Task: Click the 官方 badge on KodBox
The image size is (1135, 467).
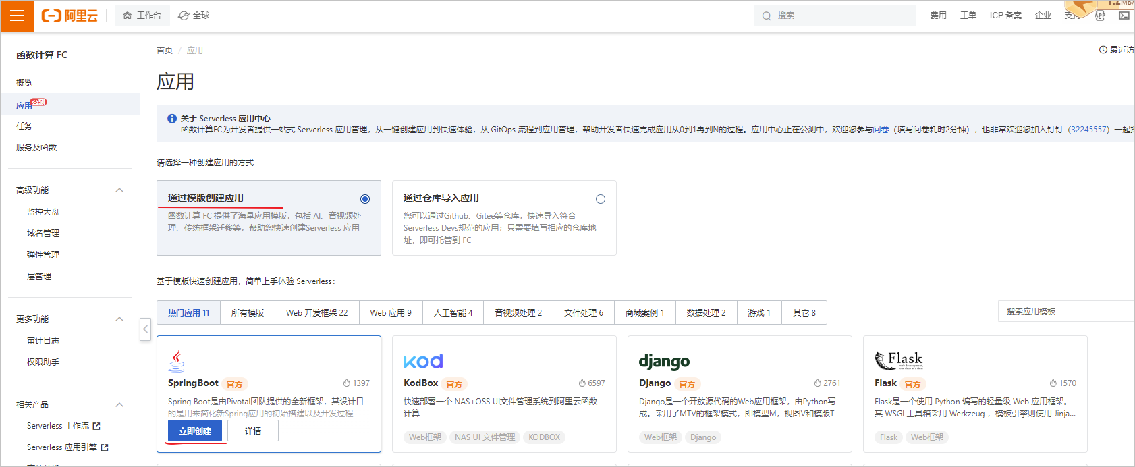Action: (455, 384)
